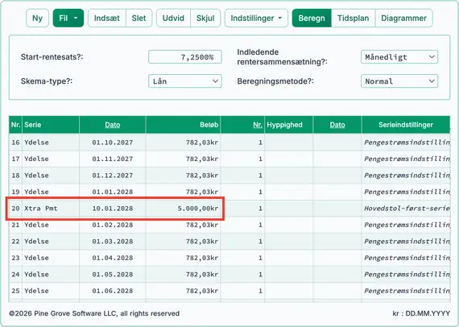
Task: Click the Serieindstillinger column header
Action: [x=406, y=125]
